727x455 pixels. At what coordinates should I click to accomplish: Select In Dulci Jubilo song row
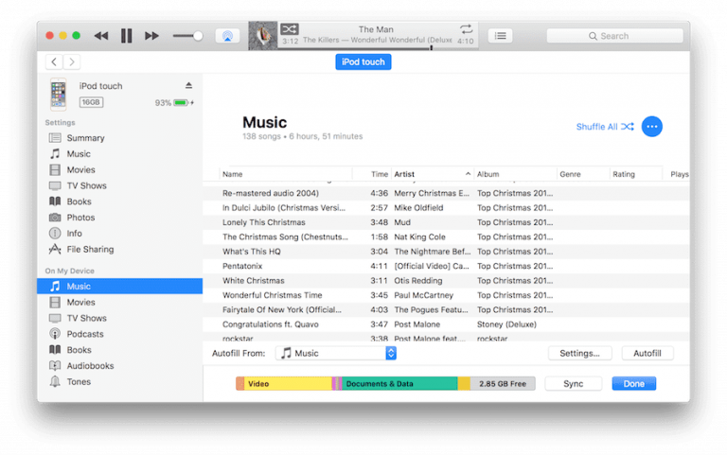coord(446,207)
